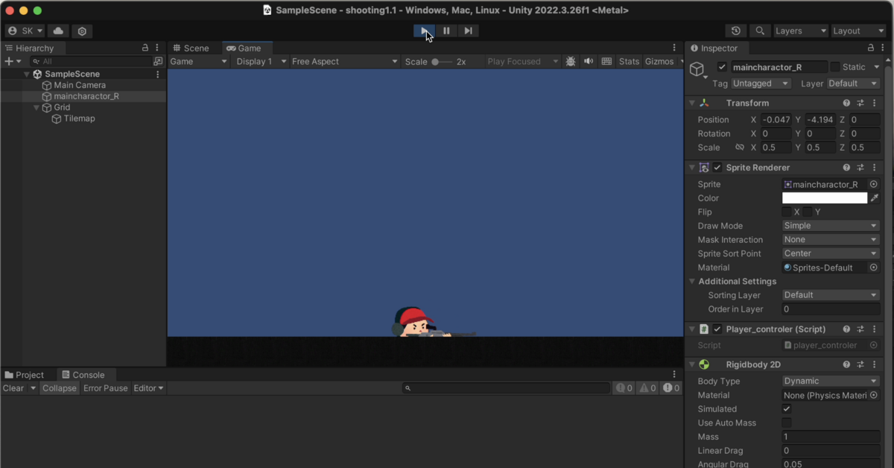
Task: Click the Pause button in the toolbar
Action: [446, 31]
